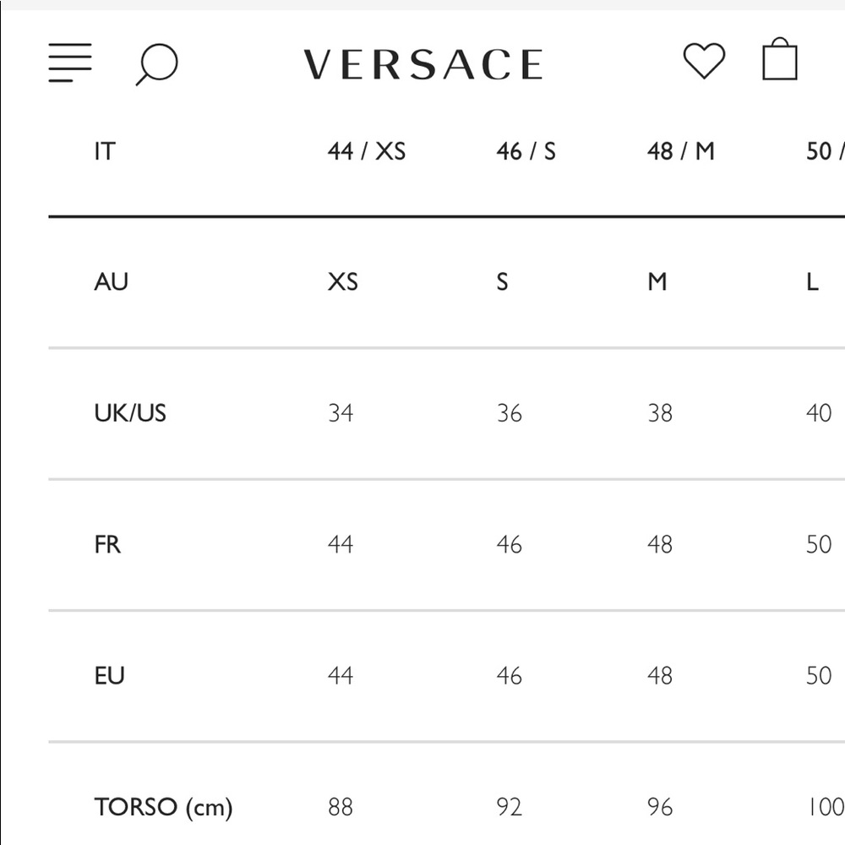Open the search magnifier icon
This screenshot has width=845, height=845.
point(156,65)
